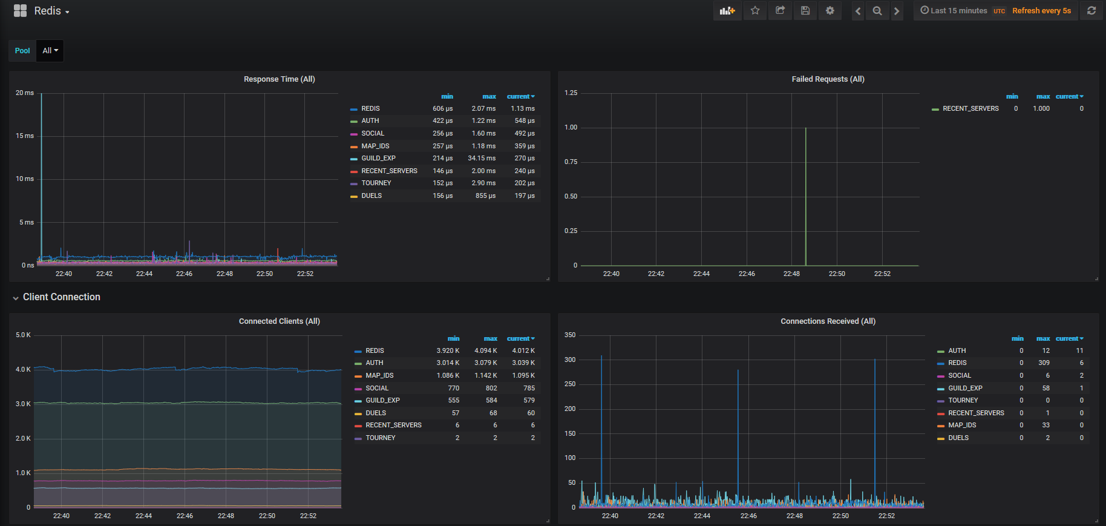This screenshot has width=1106, height=526.
Task: Toggle AUTH series in Connections Received legend
Action: (x=957, y=351)
